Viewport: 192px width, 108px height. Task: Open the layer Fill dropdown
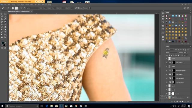click(188, 55)
